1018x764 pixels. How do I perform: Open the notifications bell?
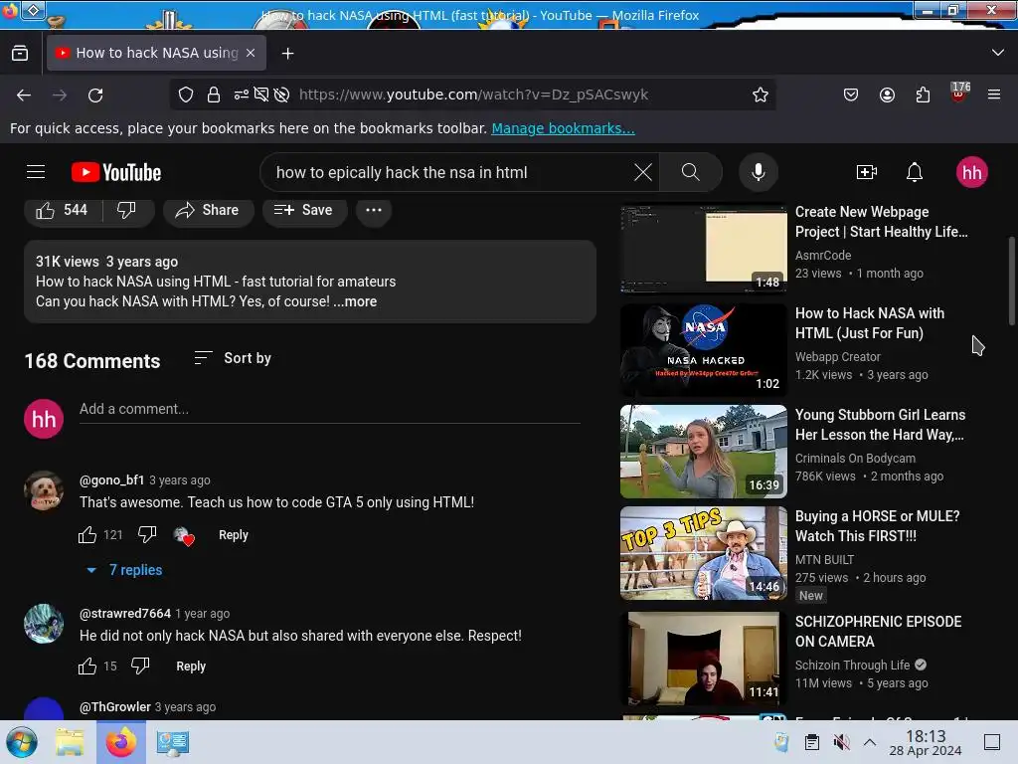point(915,172)
